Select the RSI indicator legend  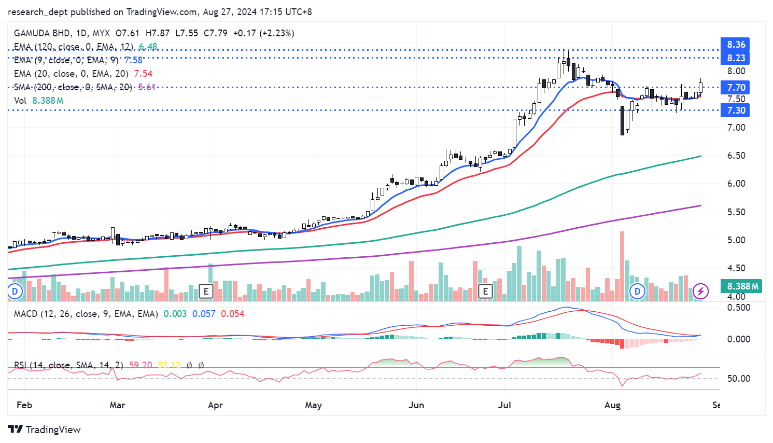click(x=68, y=365)
